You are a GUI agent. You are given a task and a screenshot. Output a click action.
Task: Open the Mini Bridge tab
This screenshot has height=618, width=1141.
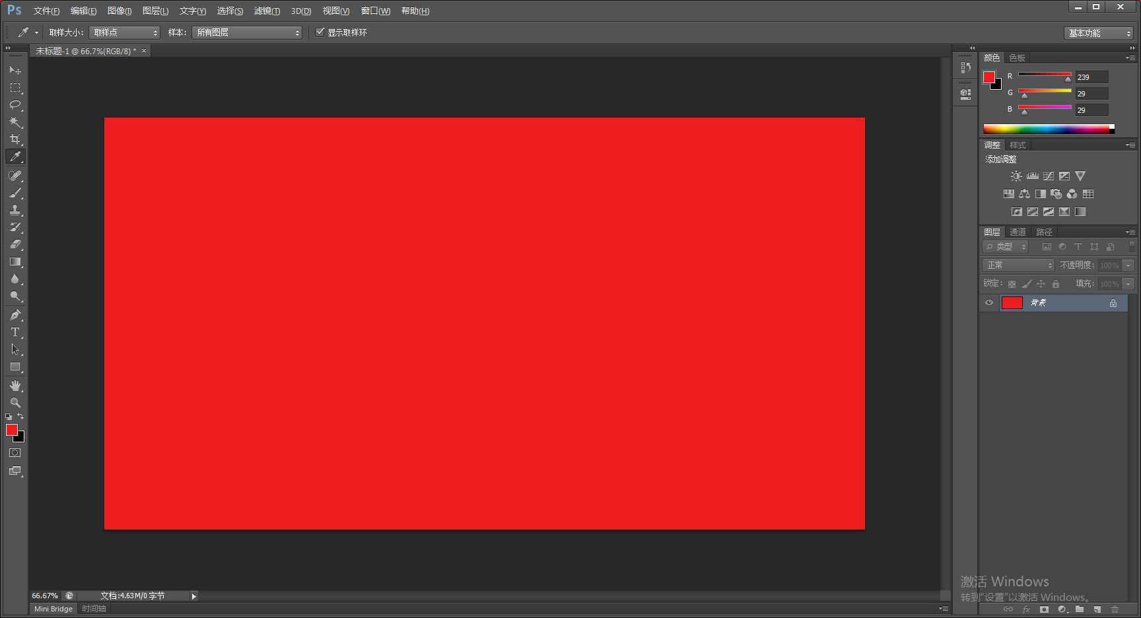tap(53, 609)
